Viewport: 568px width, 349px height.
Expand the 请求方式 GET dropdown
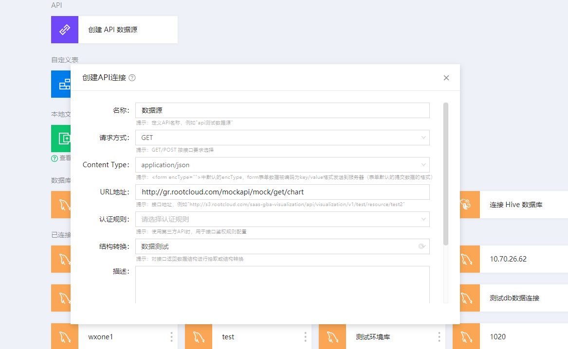pos(423,138)
